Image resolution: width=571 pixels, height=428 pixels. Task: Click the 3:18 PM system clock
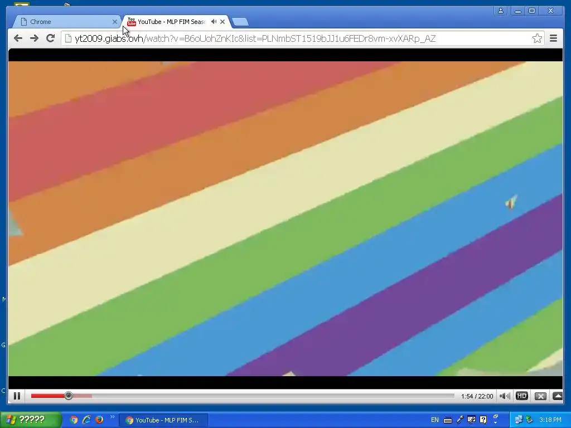[x=550, y=420]
